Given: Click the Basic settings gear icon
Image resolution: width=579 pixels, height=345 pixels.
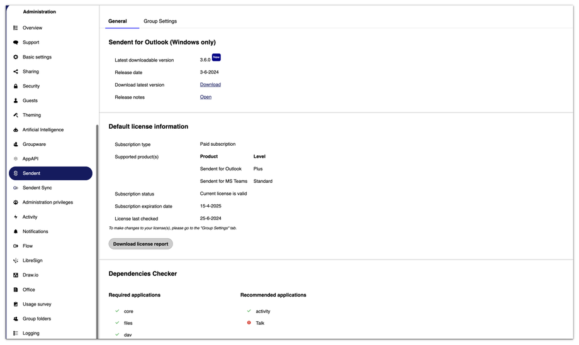Looking at the screenshot, I should [x=16, y=57].
